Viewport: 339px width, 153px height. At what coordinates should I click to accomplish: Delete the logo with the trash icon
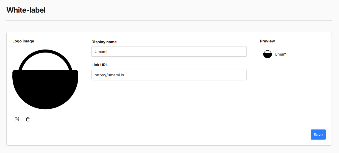click(28, 119)
